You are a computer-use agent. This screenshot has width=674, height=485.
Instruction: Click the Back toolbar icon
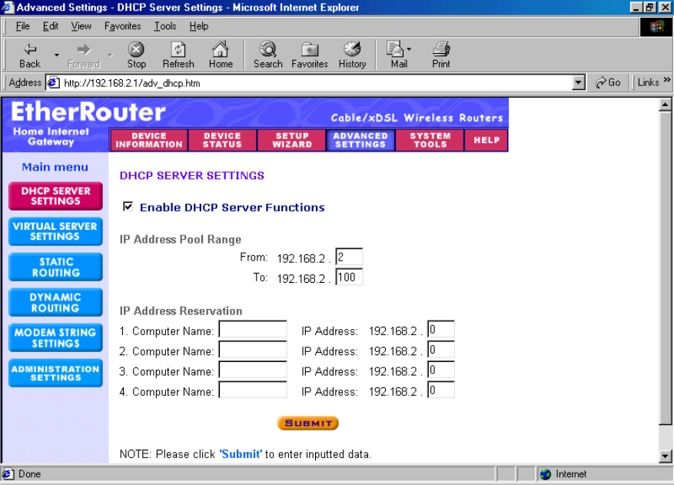click(x=30, y=49)
